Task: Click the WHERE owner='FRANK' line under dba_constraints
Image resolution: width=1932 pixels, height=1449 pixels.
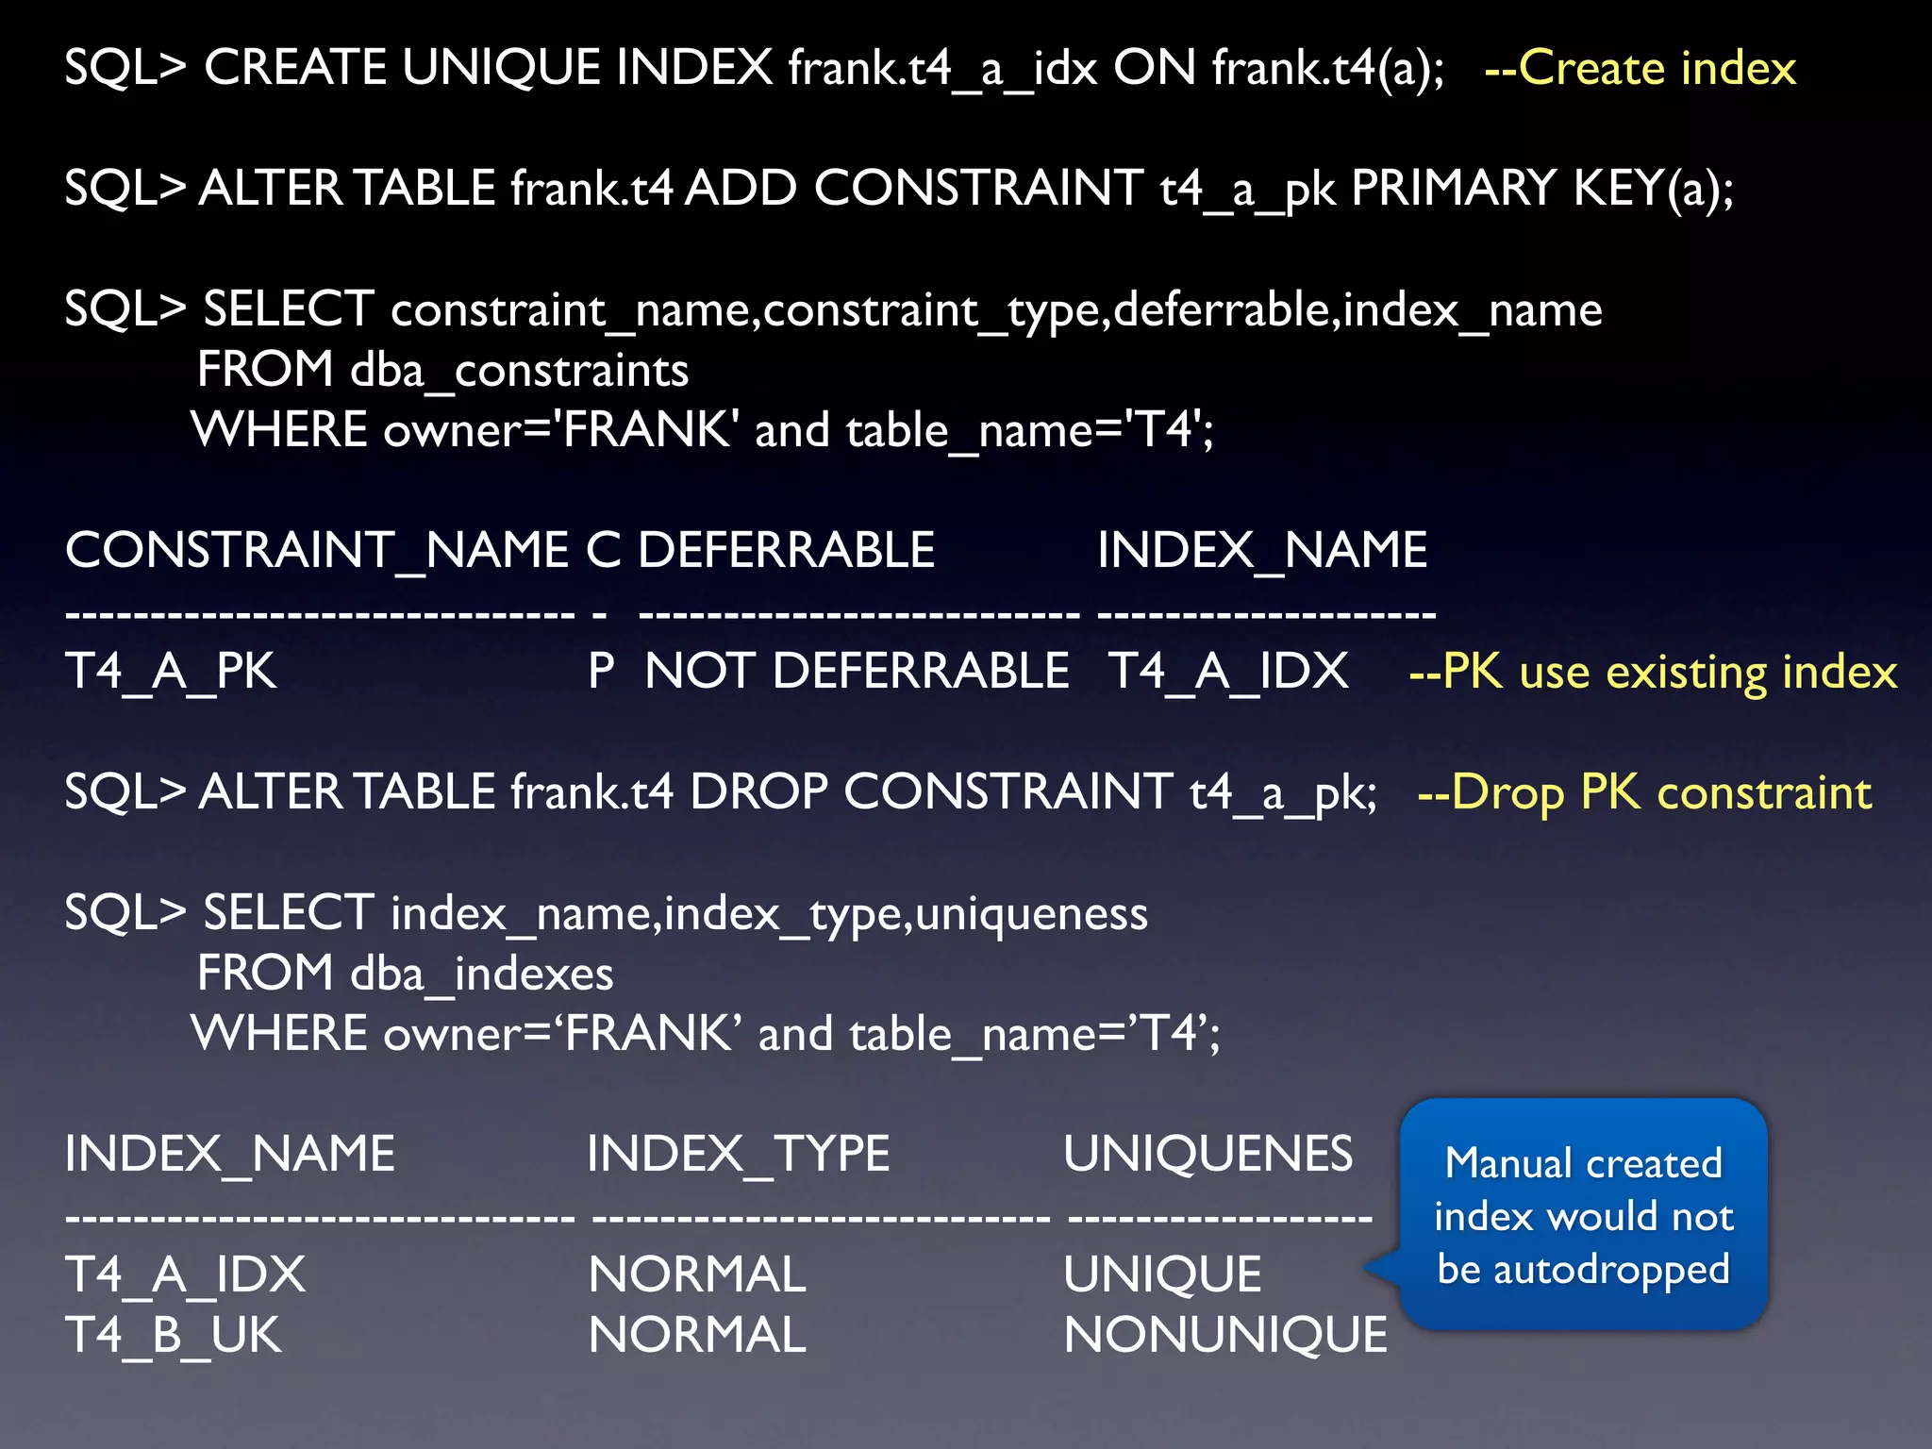Action: (x=703, y=430)
